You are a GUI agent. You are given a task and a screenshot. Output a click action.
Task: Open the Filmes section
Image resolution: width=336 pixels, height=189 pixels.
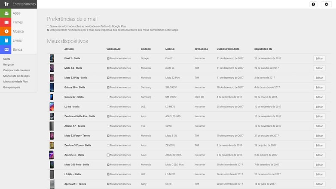click(18, 22)
